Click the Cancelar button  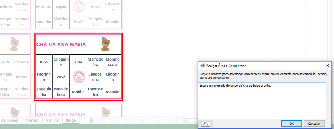coord(314,124)
